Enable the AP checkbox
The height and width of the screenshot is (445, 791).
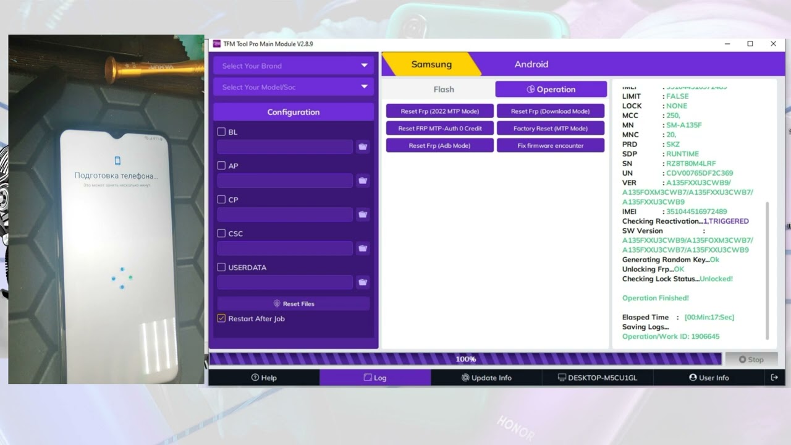coord(221,166)
